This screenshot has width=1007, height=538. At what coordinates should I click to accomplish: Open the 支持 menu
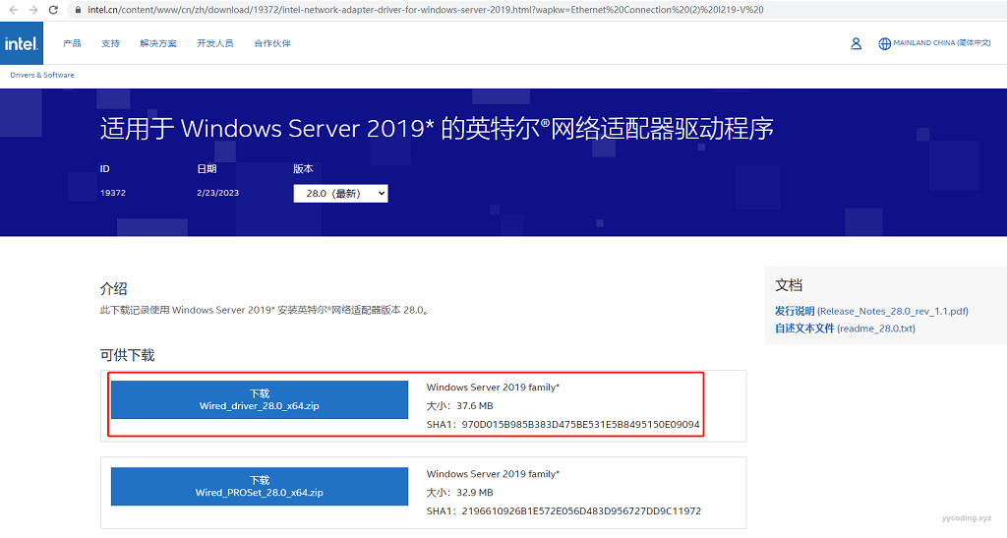tap(110, 43)
